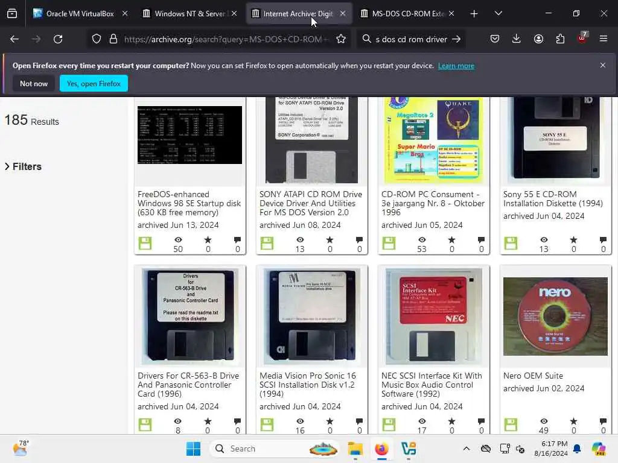618x463 pixels.
Task: Open File Explorer from the taskbar
Action: click(355, 449)
